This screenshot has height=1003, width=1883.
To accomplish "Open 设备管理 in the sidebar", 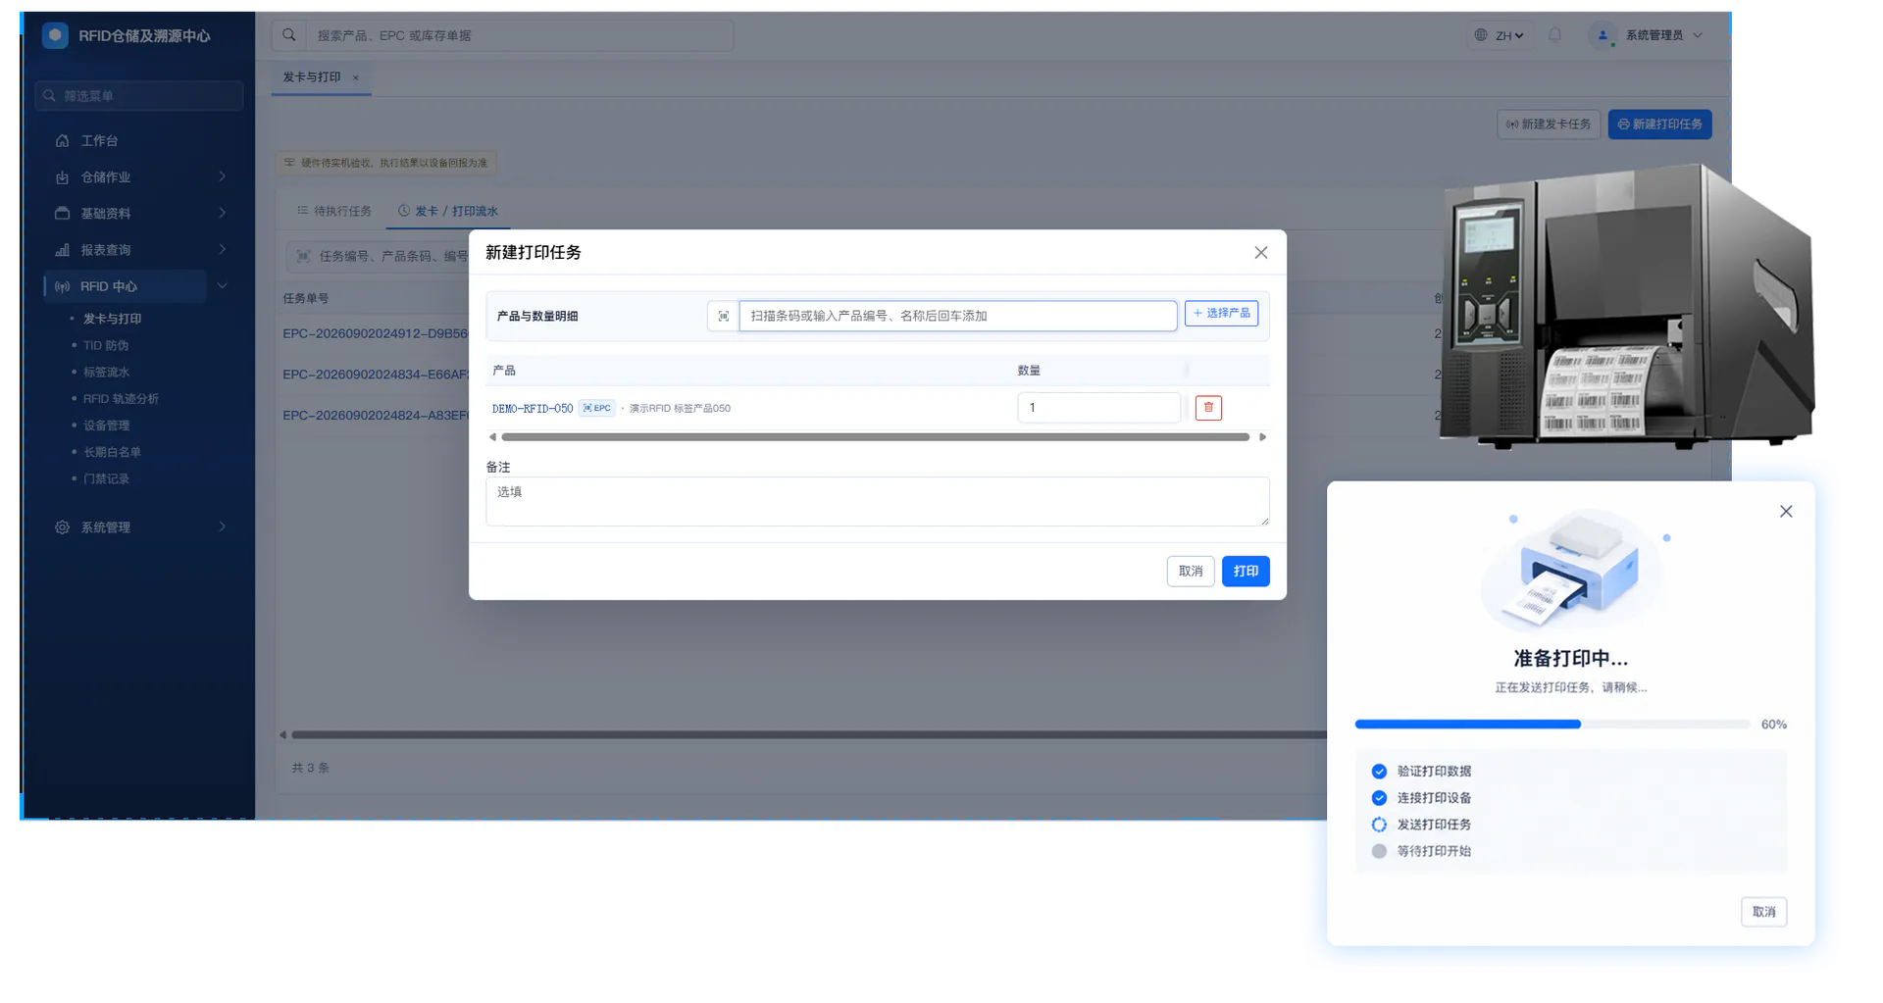I will [106, 426].
